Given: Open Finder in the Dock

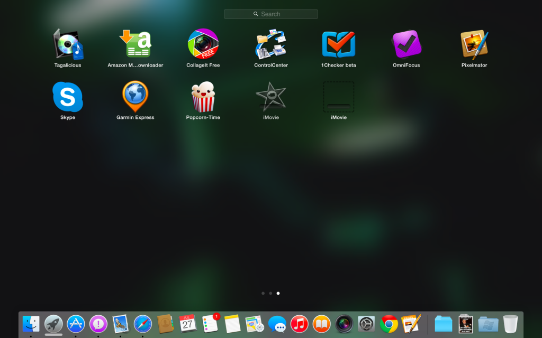Looking at the screenshot, I should click(x=31, y=324).
